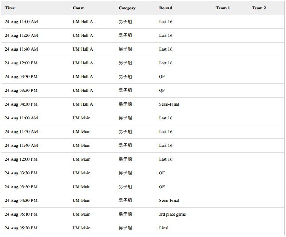
Task: Click the Round column header
Action: point(165,8)
